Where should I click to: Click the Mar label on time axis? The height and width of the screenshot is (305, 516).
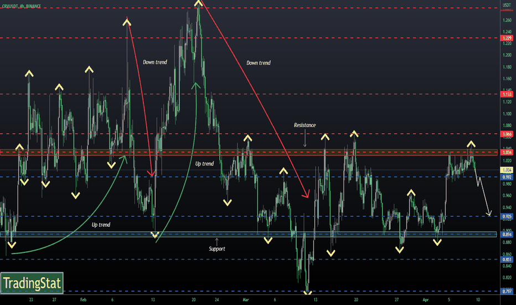245,299
